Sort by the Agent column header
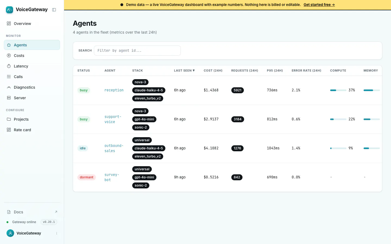Image resolution: width=391 pixels, height=244 pixels. (x=110, y=70)
